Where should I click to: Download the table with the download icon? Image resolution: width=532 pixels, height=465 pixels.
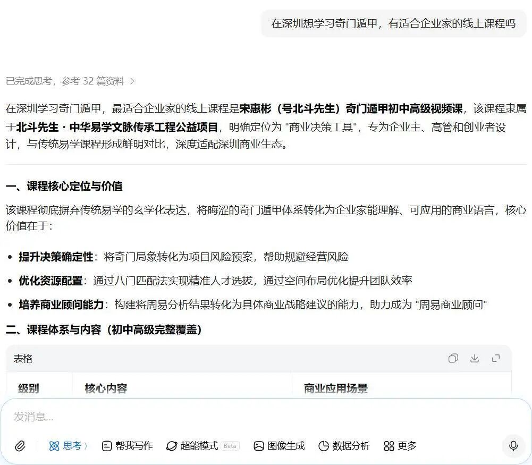(x=475, y=358)
